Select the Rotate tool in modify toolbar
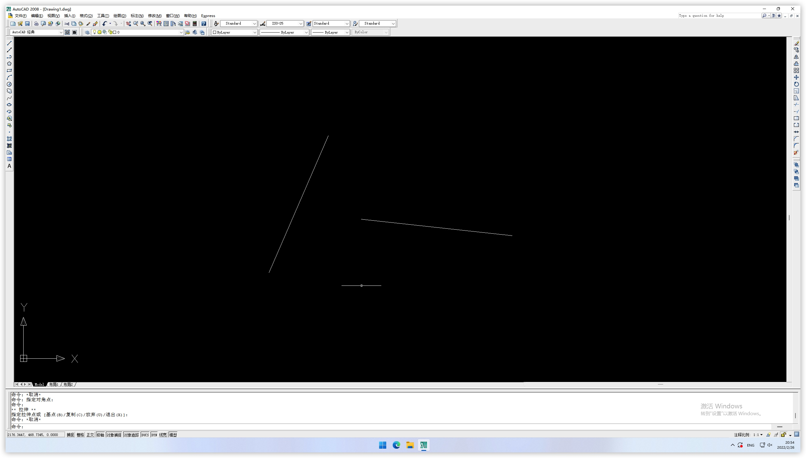This screenshot has height=458, width=806. click(796, 84)
